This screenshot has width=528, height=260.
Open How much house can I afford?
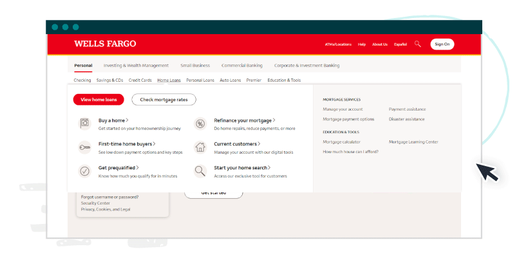[350, 152]
